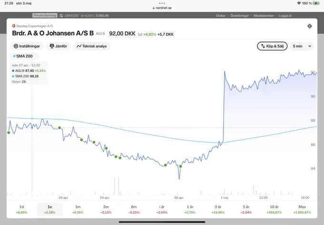Click the stock name Brdr. A & O Johansen
This screenshot has width=324, height=225.
[x=53, y=33]
